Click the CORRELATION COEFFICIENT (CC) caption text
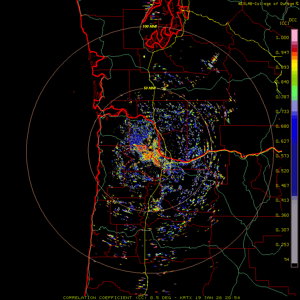The width and height of the screenshot is (300, 300). coord(105,298)
